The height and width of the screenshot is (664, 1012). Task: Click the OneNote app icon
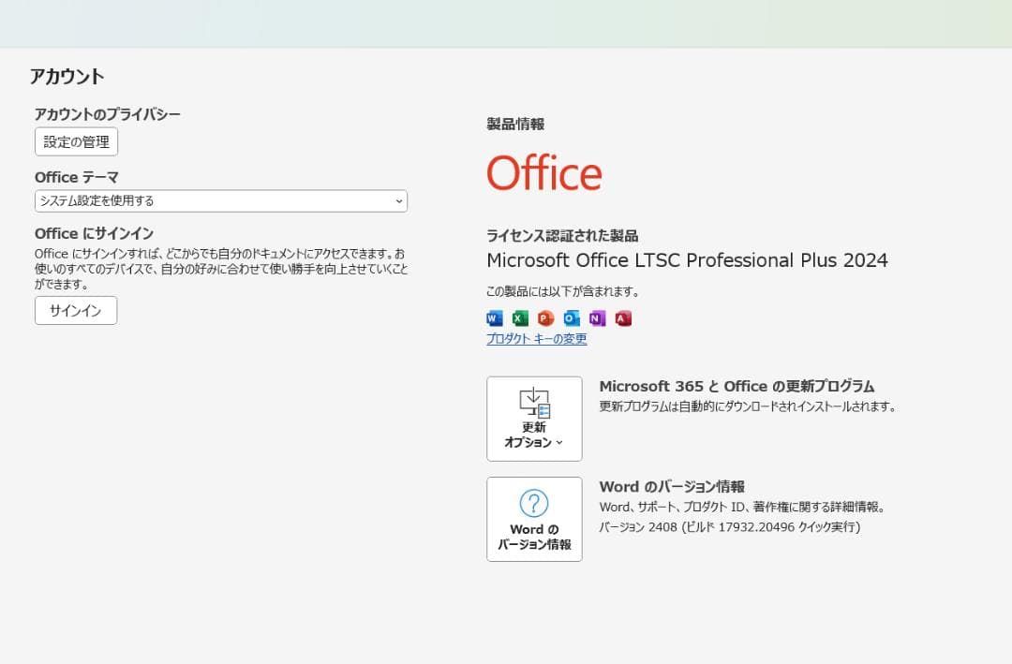[597, 318]
